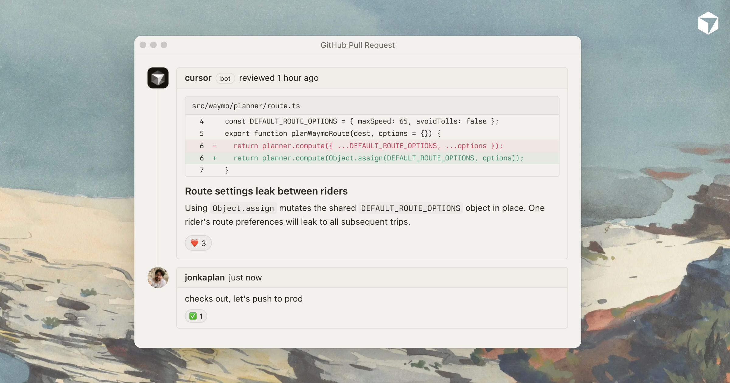
Task: Click the jonkaplan username link
Action: pos(205,278)
